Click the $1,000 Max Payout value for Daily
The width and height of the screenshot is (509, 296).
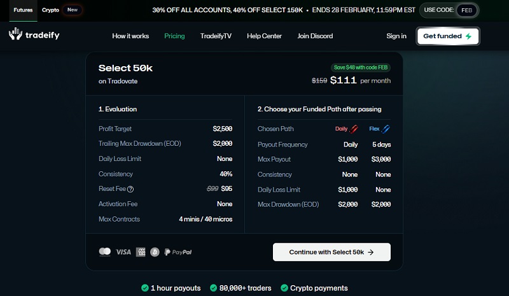pos(347,159)
